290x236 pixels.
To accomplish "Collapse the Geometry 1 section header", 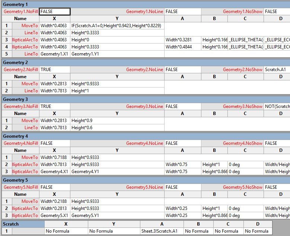I will [15, 4].
